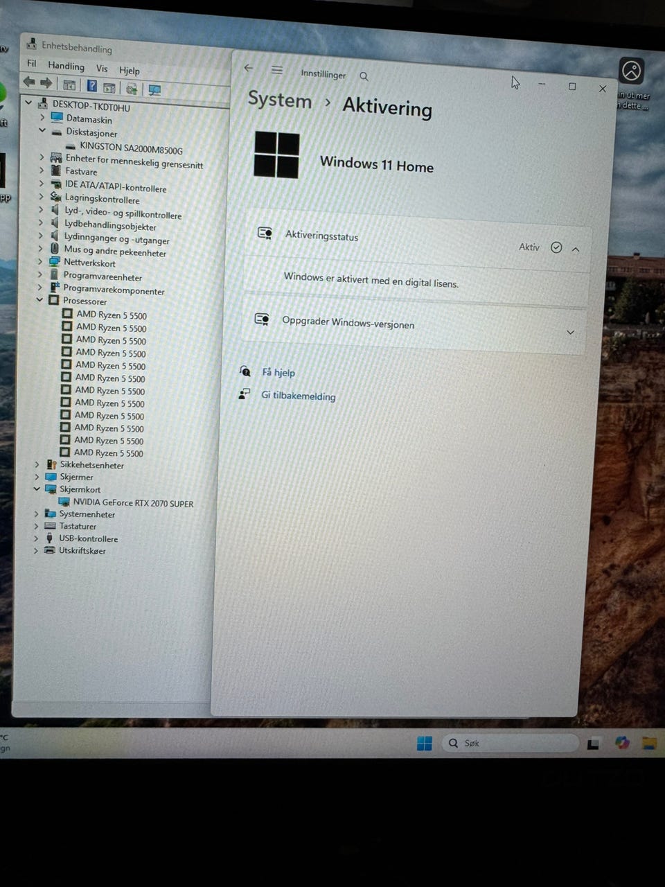Select the Programvareenheter row
This screenshot has height=887, width=665.
coord(103,276)
